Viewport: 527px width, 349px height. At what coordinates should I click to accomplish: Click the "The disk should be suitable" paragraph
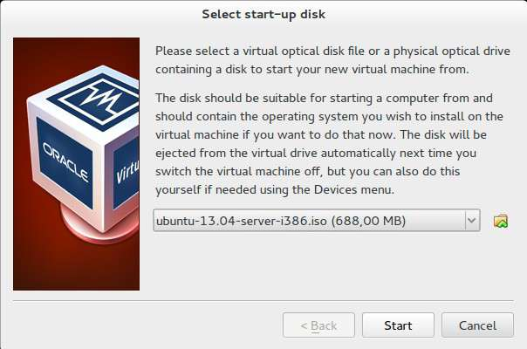(329, 144)
